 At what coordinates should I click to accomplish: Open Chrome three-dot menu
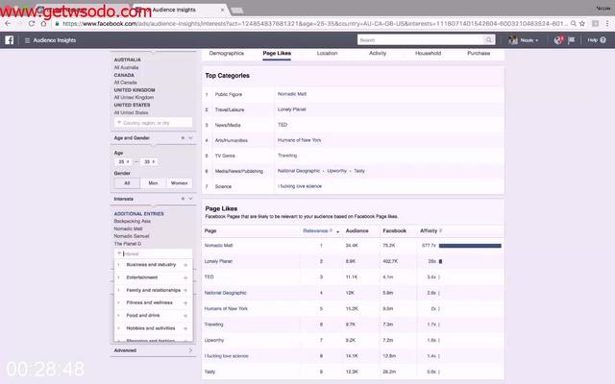tap(607, 23)
